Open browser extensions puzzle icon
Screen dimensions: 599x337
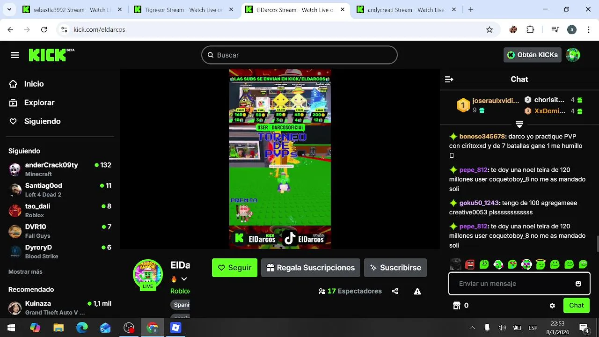(x=530, y=29)
